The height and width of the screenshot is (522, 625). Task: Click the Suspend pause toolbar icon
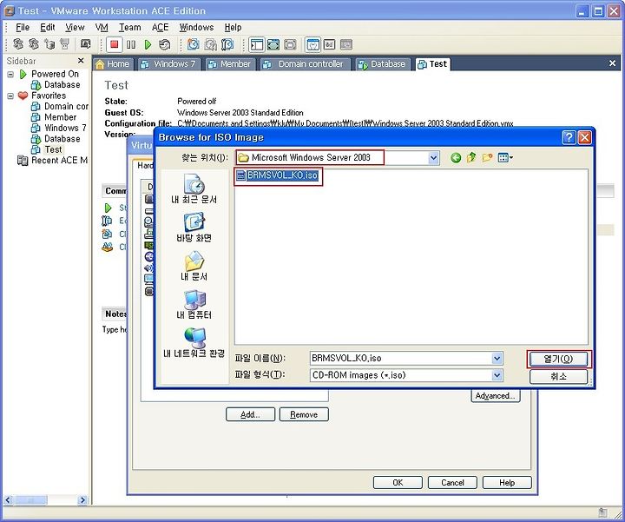[131, 44]
